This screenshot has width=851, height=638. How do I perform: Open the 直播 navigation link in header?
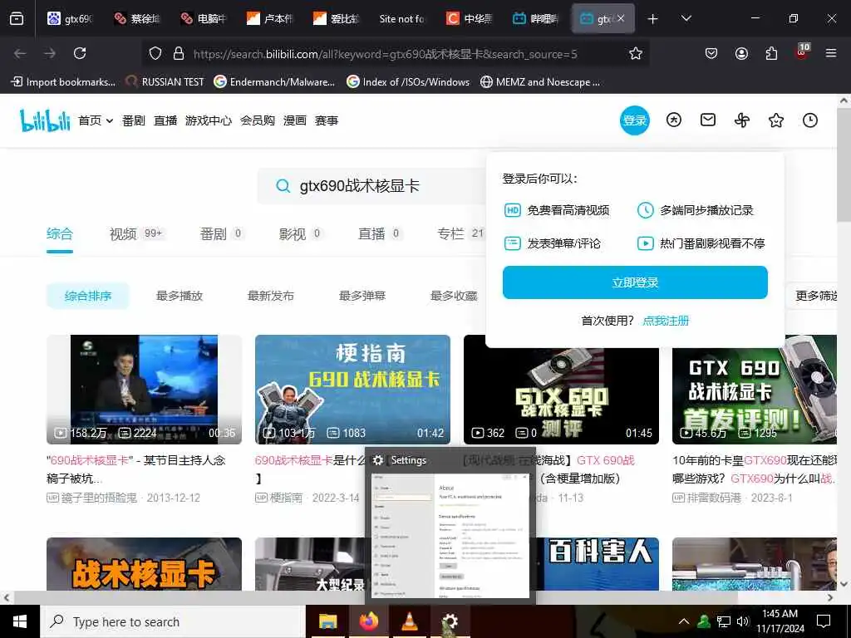(165, 120)
